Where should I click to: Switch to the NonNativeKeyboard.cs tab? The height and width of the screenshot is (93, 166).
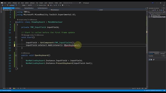[x=43, y=8]
